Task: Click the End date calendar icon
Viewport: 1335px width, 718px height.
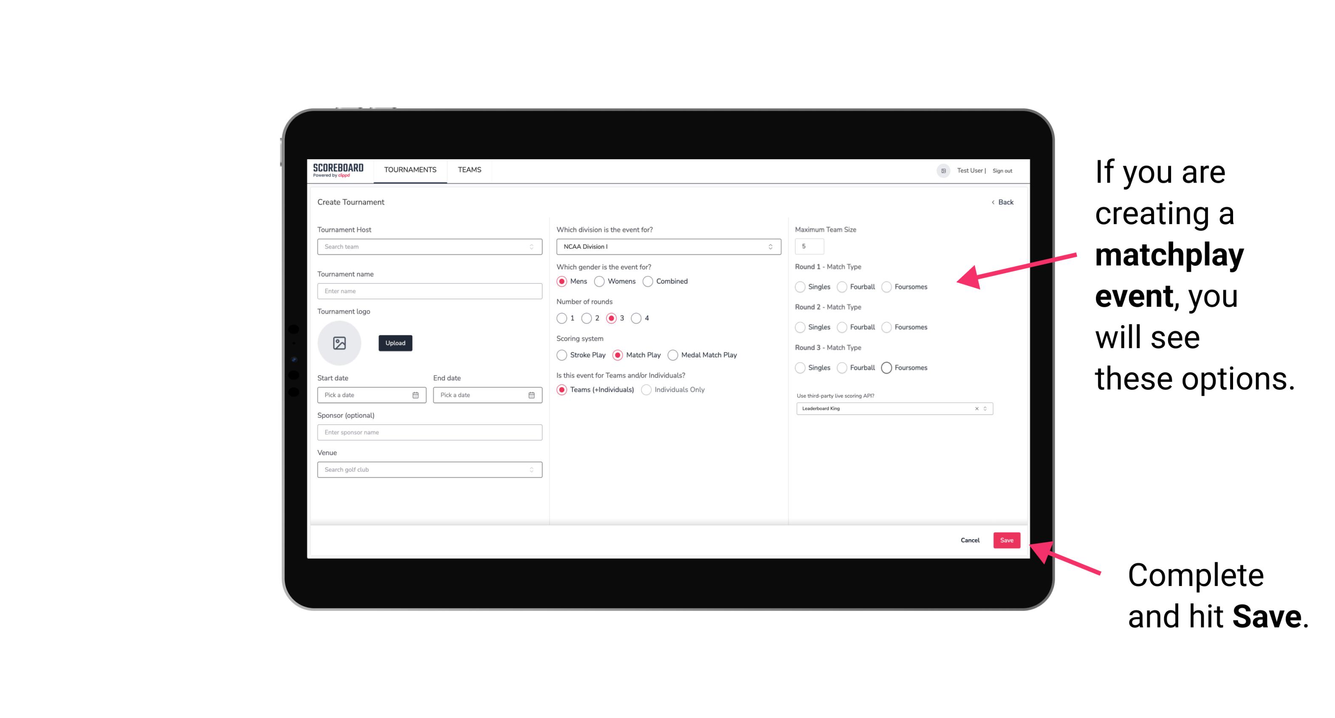Action: pos(531,394)
